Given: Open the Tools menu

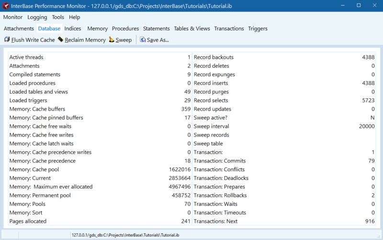Looking at the screenshot, I should pyautogui.click(x=58, y=17).
